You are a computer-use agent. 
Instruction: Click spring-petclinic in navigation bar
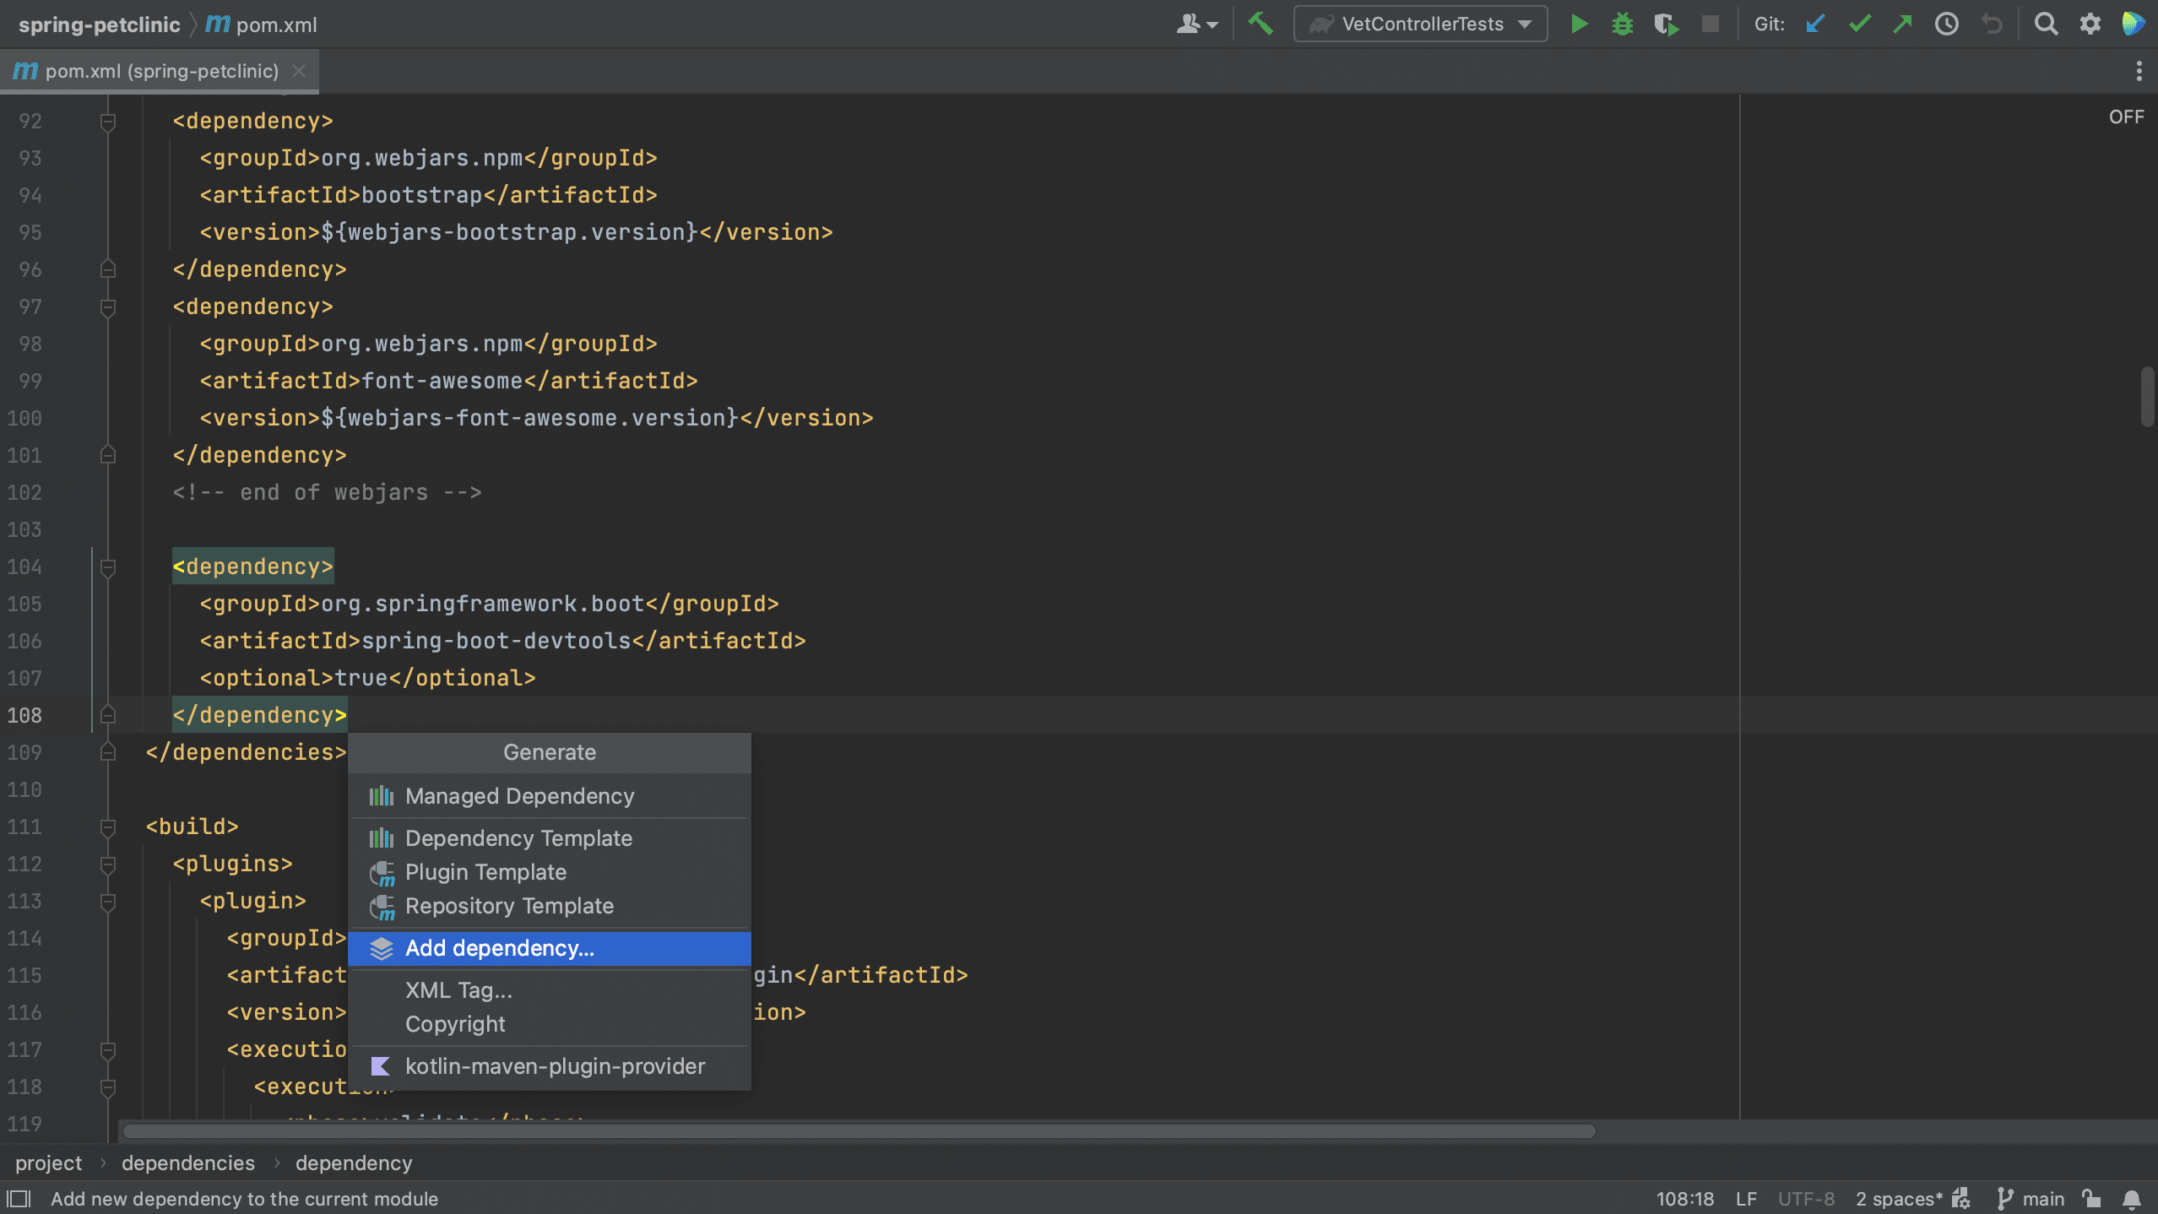click(x=99, y=24)
